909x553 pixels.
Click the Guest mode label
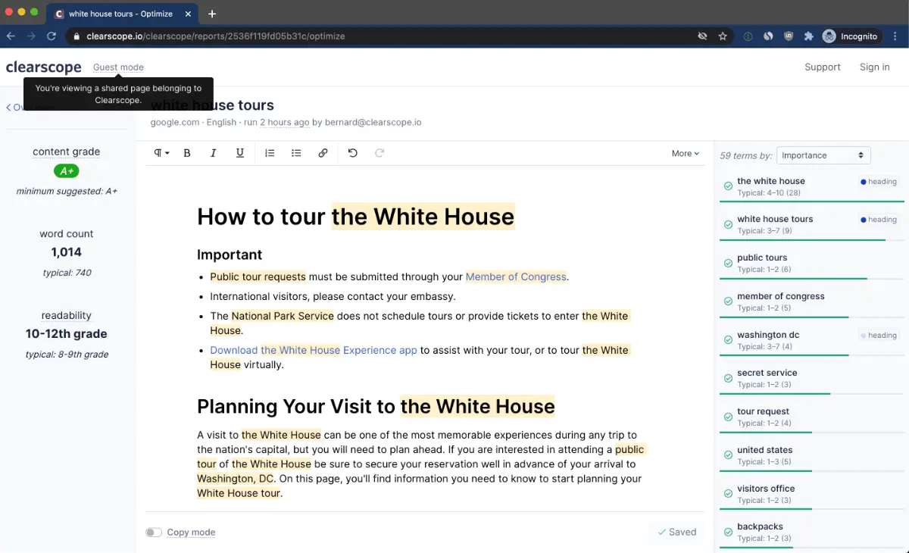(118, 67)
